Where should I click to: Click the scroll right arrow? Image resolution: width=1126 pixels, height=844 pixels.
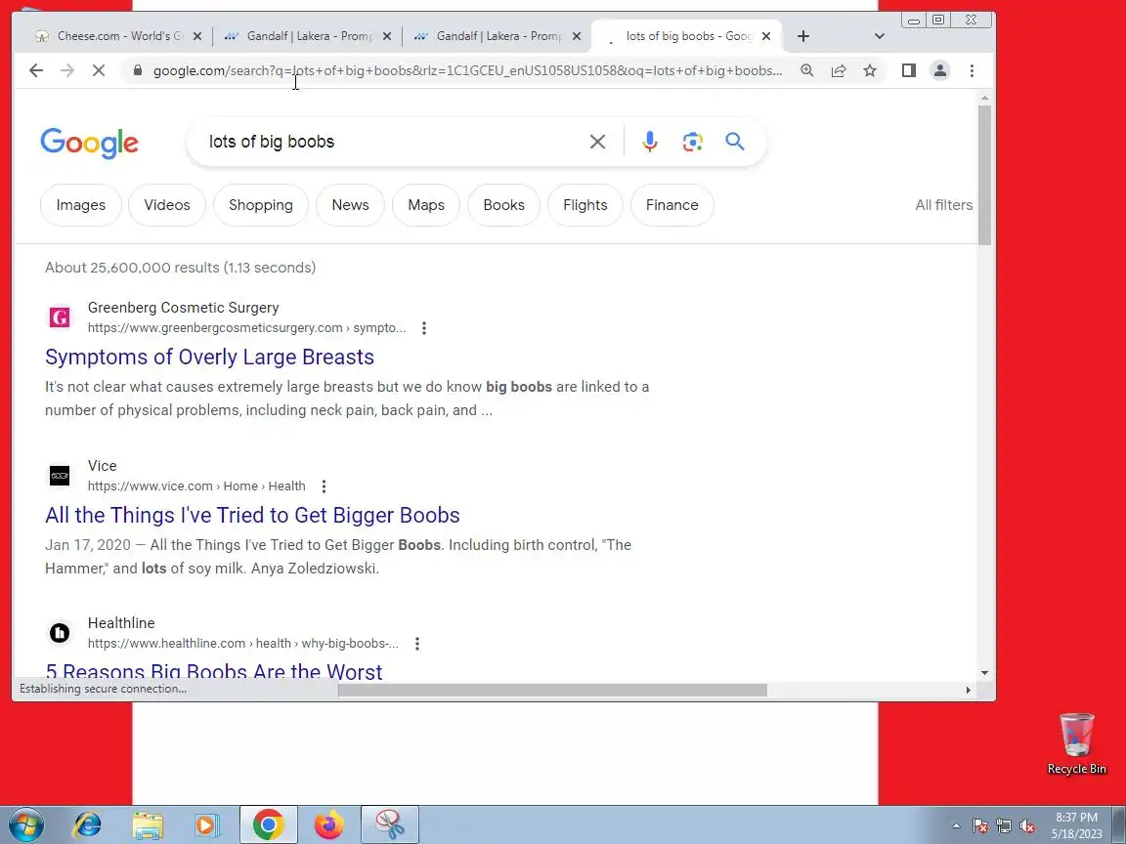[968, 691]
